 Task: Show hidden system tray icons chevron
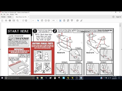104,78
